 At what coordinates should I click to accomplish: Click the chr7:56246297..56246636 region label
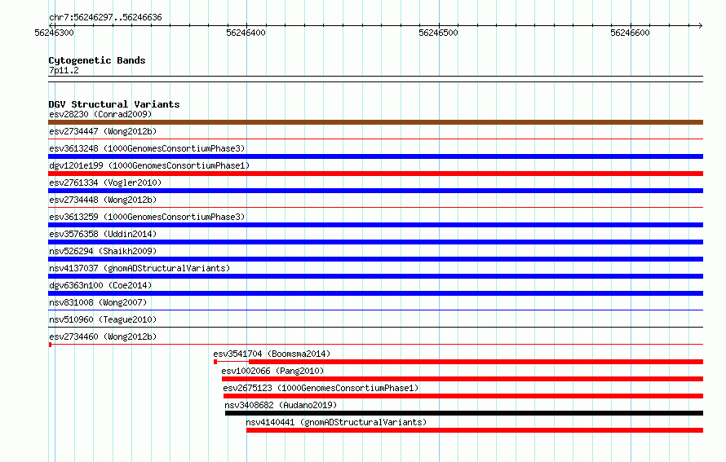105,18
